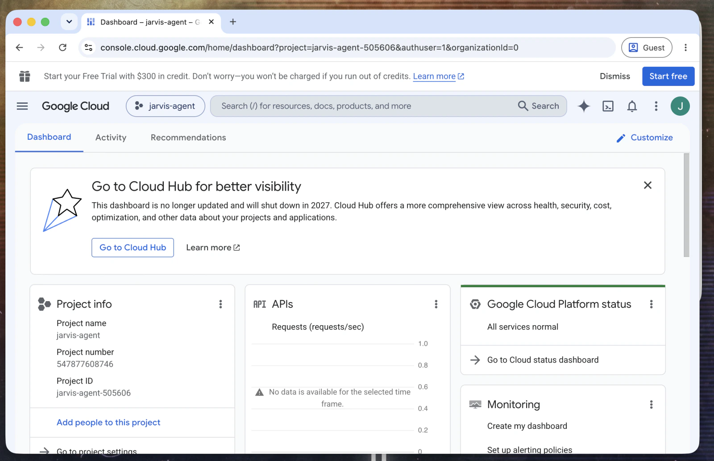Click Go to Cloud Hub button
Viewport: 714px width, 461px height.
[x=133, y=248]
